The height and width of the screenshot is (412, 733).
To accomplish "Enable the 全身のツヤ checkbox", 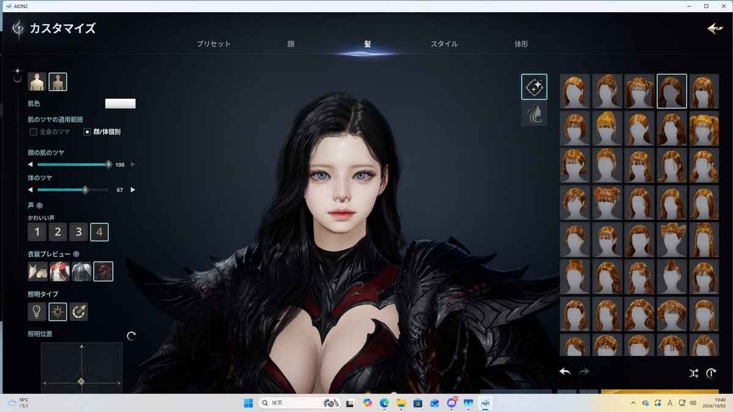I will tap(34, 131).
